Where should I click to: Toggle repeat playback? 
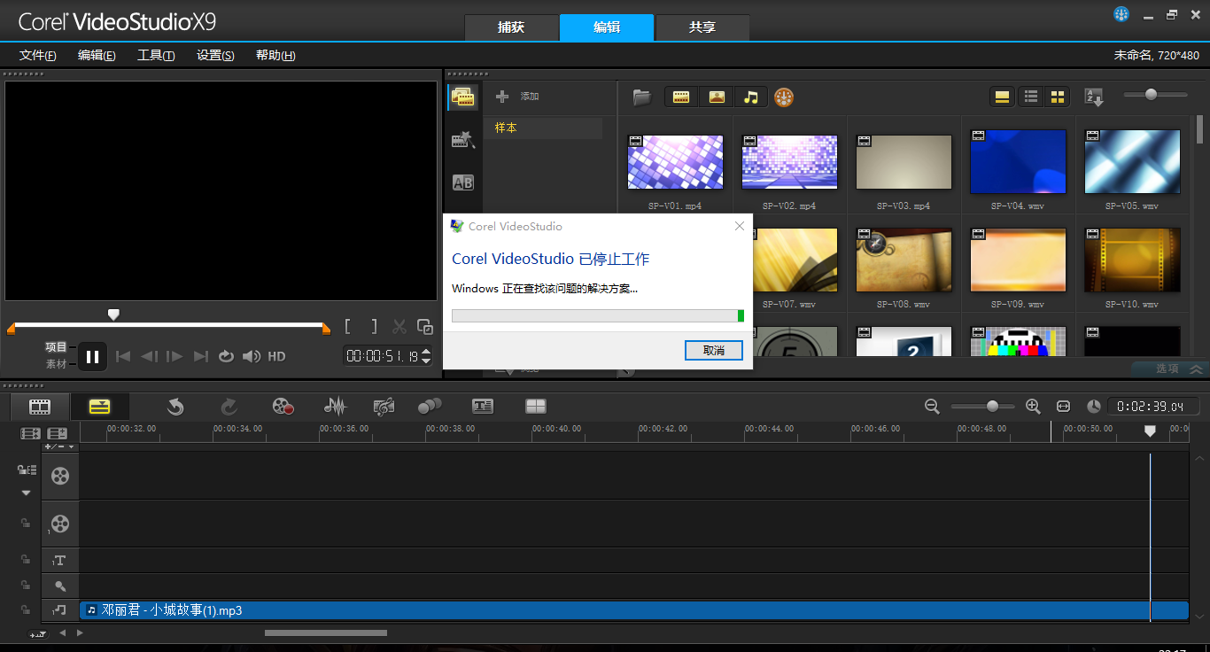(226, 356)
